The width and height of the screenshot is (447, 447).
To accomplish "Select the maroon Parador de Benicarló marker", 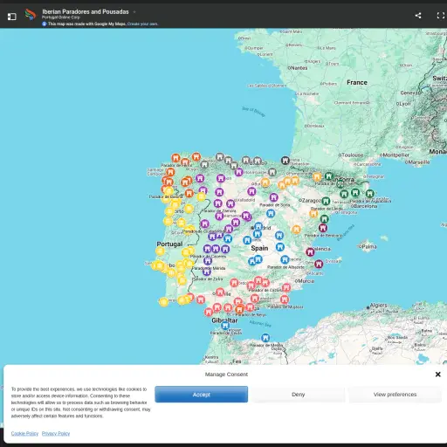I will tap(323, 228).
